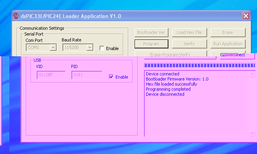This screenshot has width=257, height=154.
Task: Click the log scrollbar down arrow
Action: (x=252, y=133)
